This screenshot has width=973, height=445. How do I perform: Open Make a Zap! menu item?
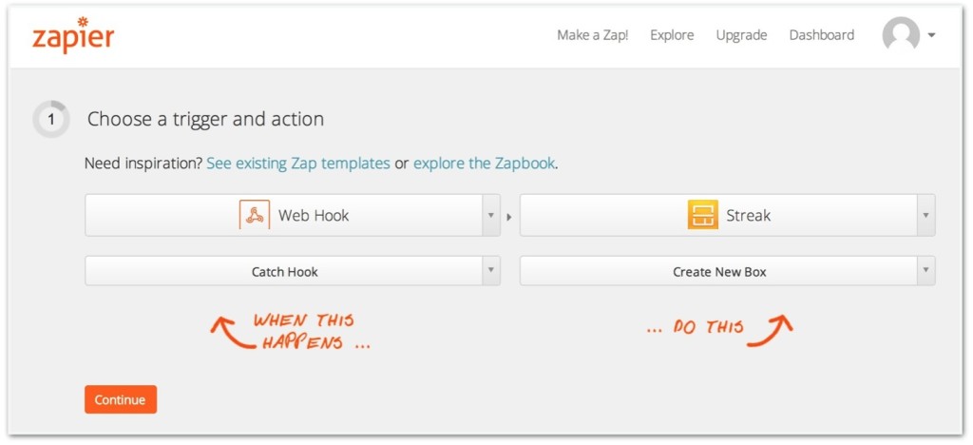coord(593,35)
